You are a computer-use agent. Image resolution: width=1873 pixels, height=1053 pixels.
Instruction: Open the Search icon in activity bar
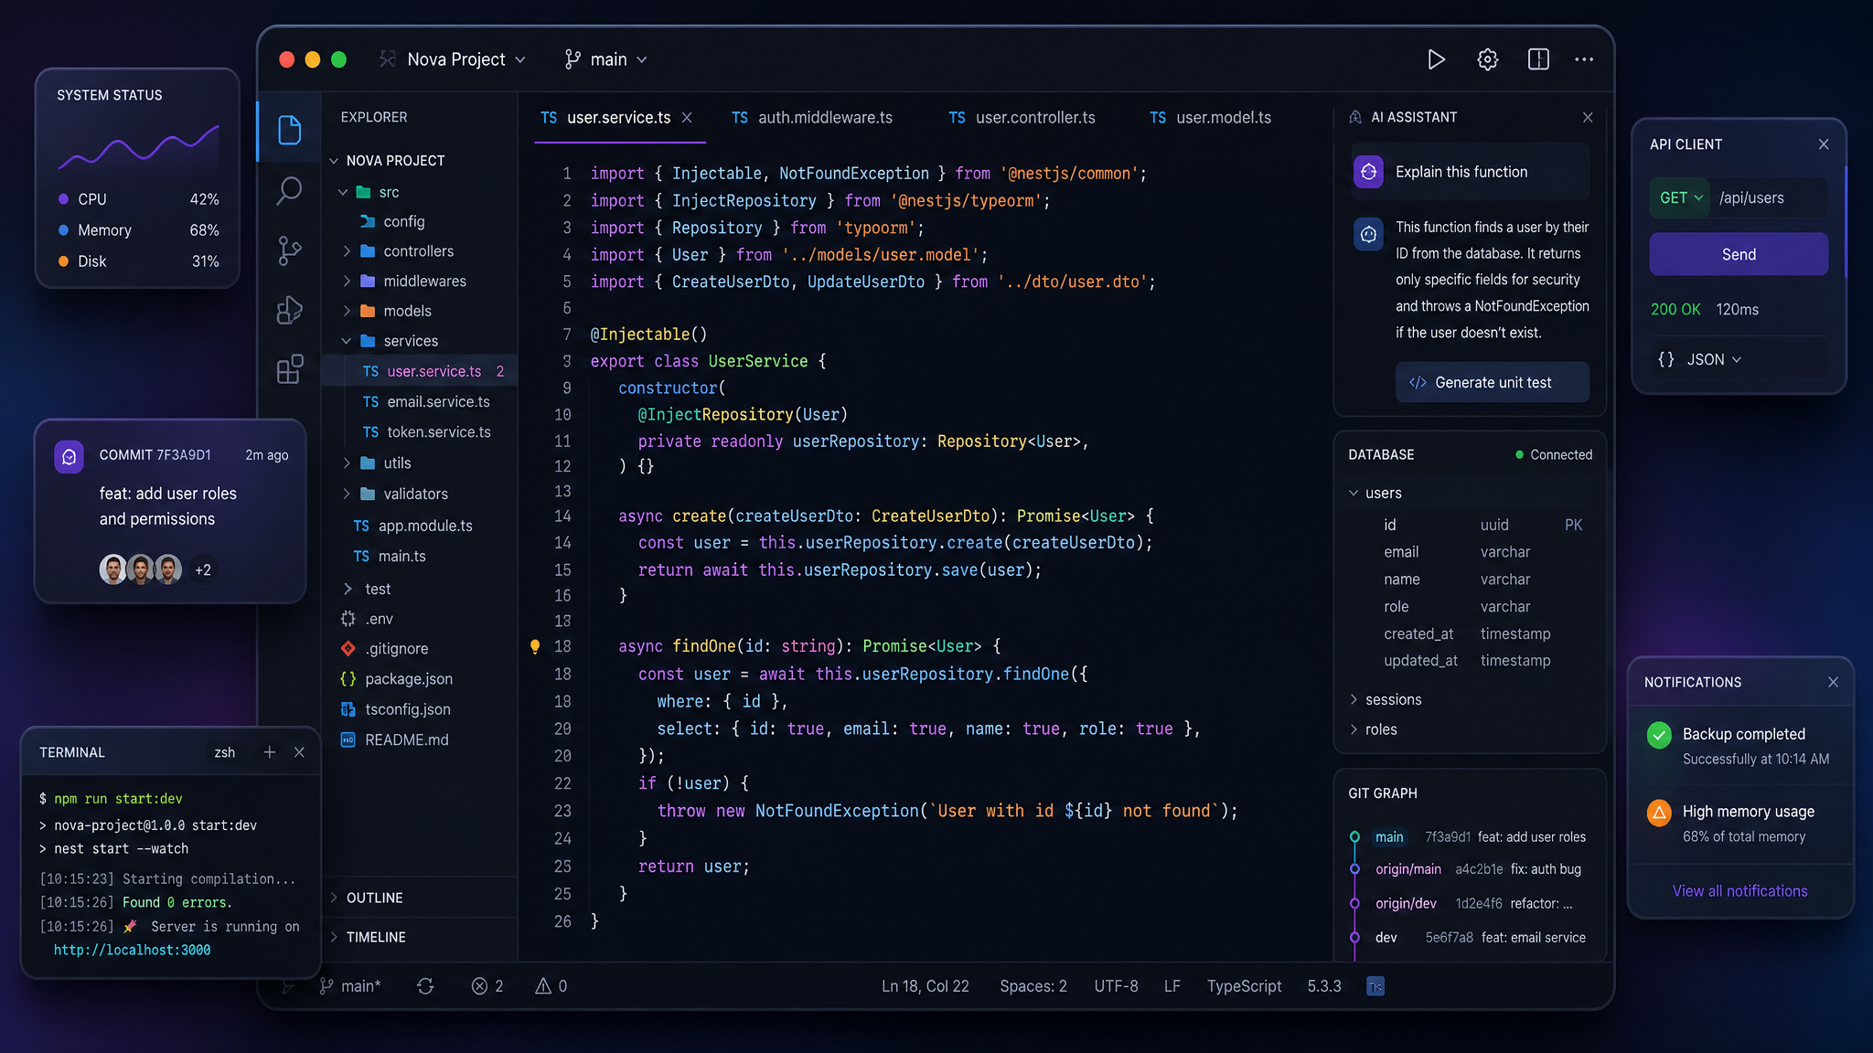(289, 190)
